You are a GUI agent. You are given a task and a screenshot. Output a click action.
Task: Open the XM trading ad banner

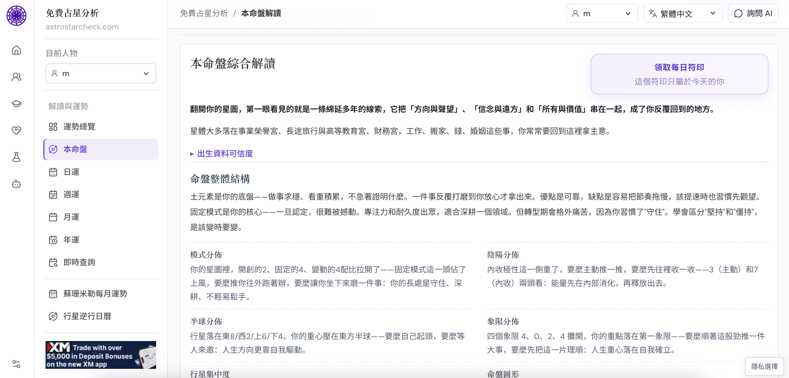pyautogui.click(x=101, y=355)
